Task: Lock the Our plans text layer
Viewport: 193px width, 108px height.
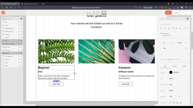Action: [19, 59]
